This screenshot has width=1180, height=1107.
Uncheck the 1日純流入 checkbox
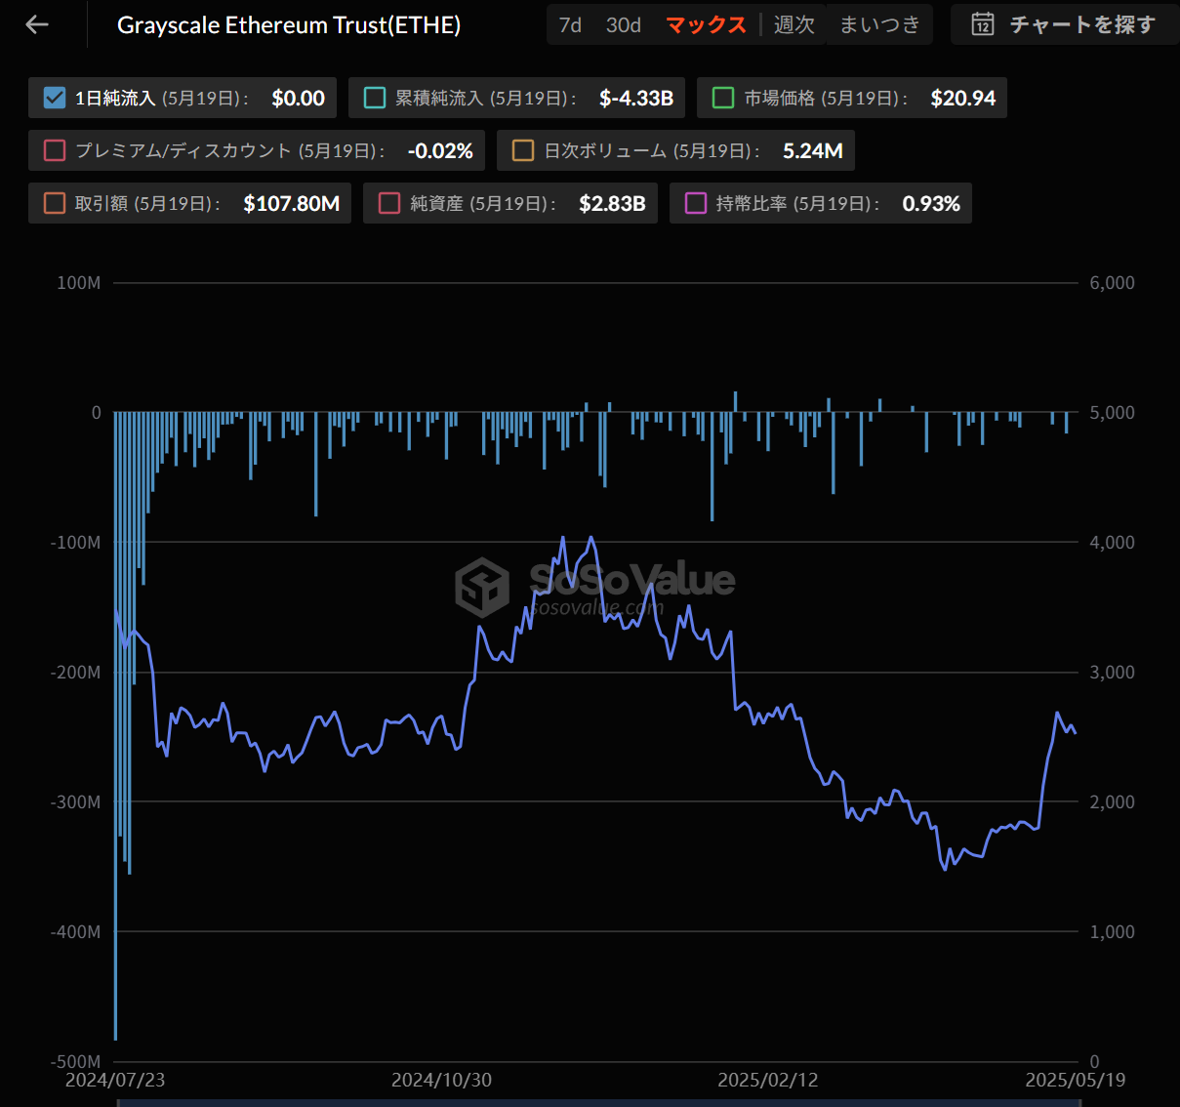(x=55, y=98)
